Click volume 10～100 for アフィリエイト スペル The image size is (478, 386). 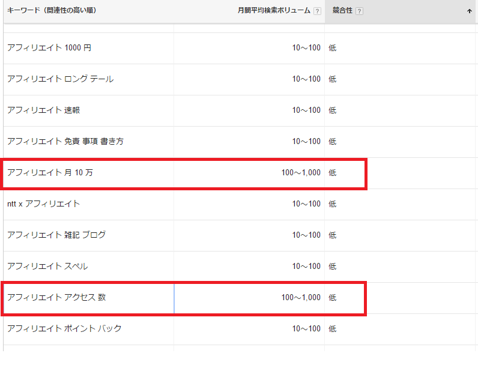[x=306, y=267]
